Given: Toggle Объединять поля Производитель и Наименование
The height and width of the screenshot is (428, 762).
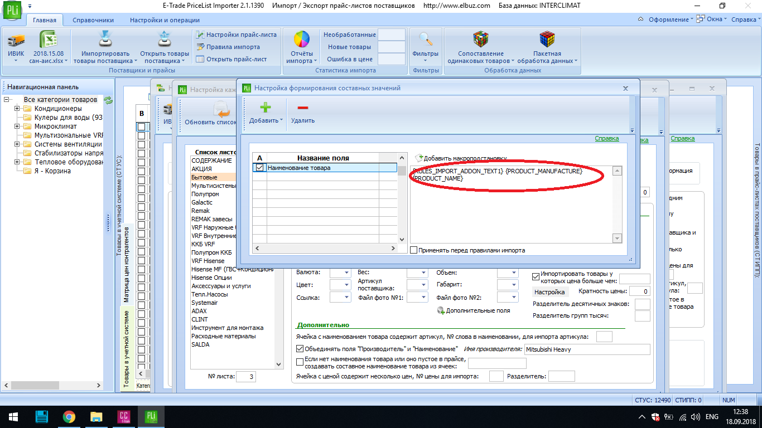Looking at the screenshot, I should coord(300,349).
